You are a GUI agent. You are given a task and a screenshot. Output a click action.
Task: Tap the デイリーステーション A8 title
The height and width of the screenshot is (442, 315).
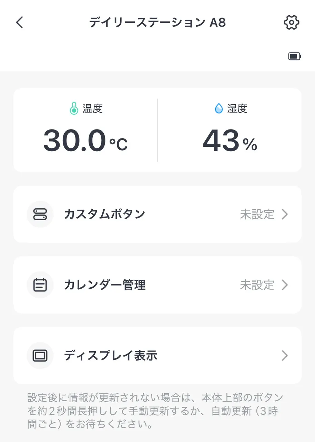point(157,23)
